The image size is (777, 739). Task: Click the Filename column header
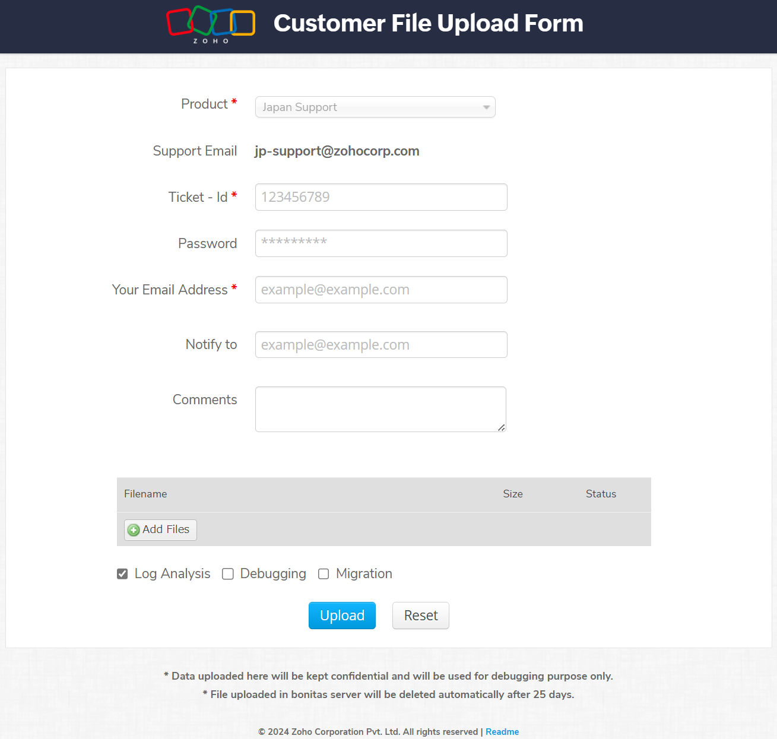point(145,494)
